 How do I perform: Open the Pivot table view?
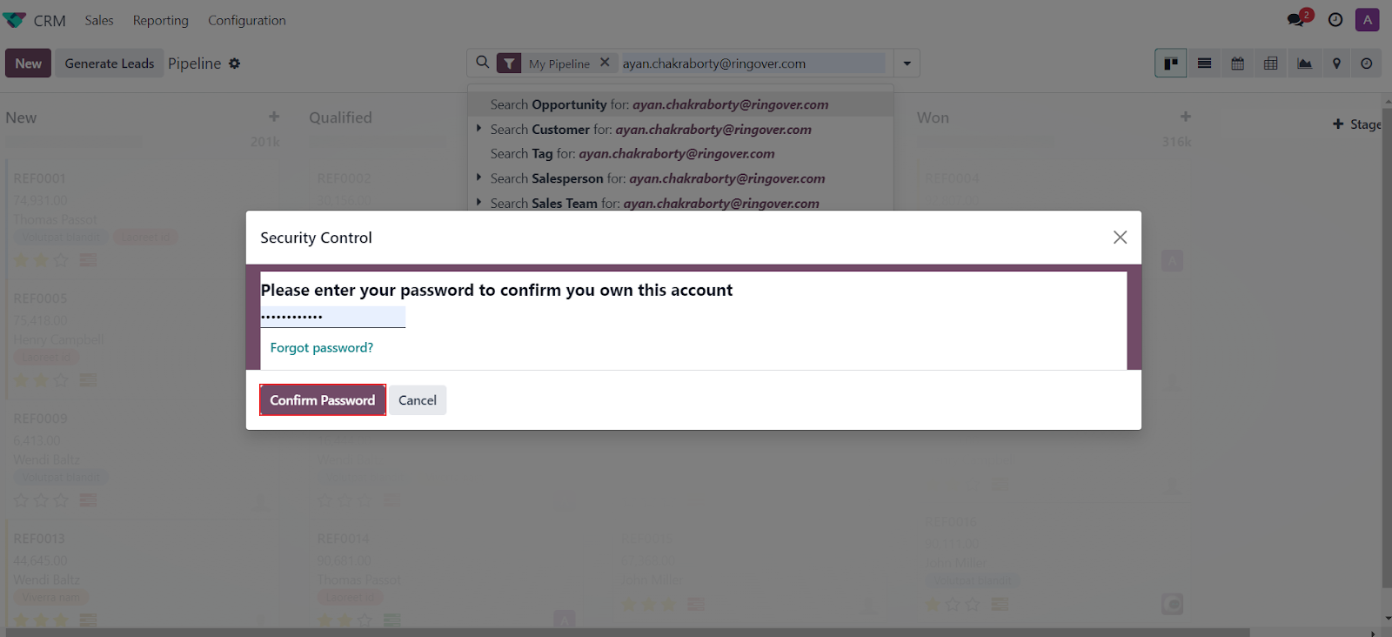(1270, 64)
